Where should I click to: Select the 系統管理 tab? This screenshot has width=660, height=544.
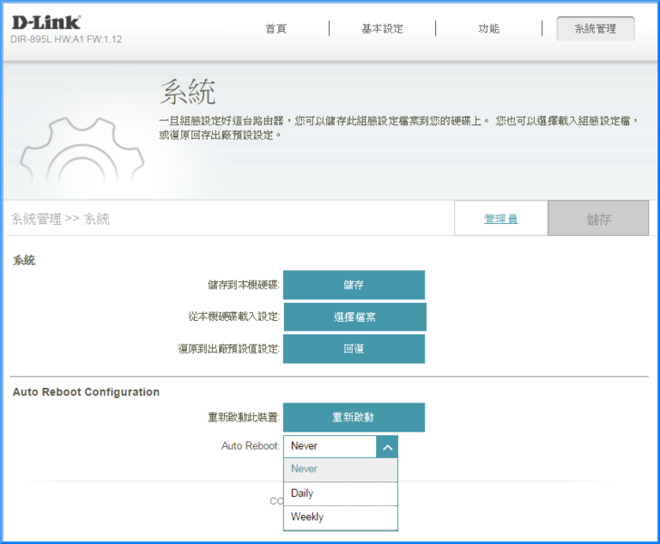pos(595,29)
